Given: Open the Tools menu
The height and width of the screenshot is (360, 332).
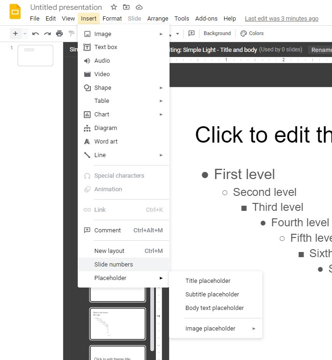Looking at the screenshot, I should (182, 18).
